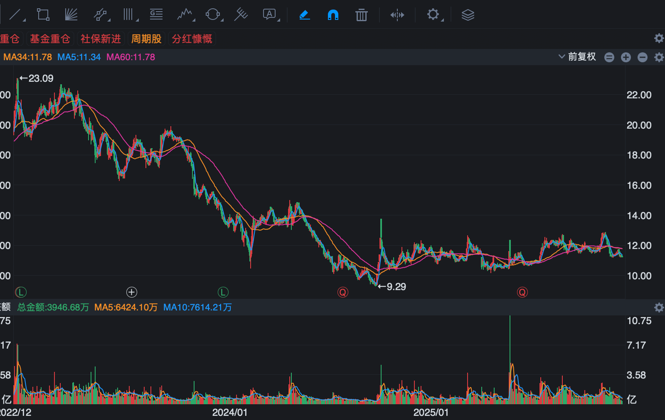The height and width of the screenshot is (420, 665).
Task: Toggle the magnet snap mode
Action: (x=332, y=15)
